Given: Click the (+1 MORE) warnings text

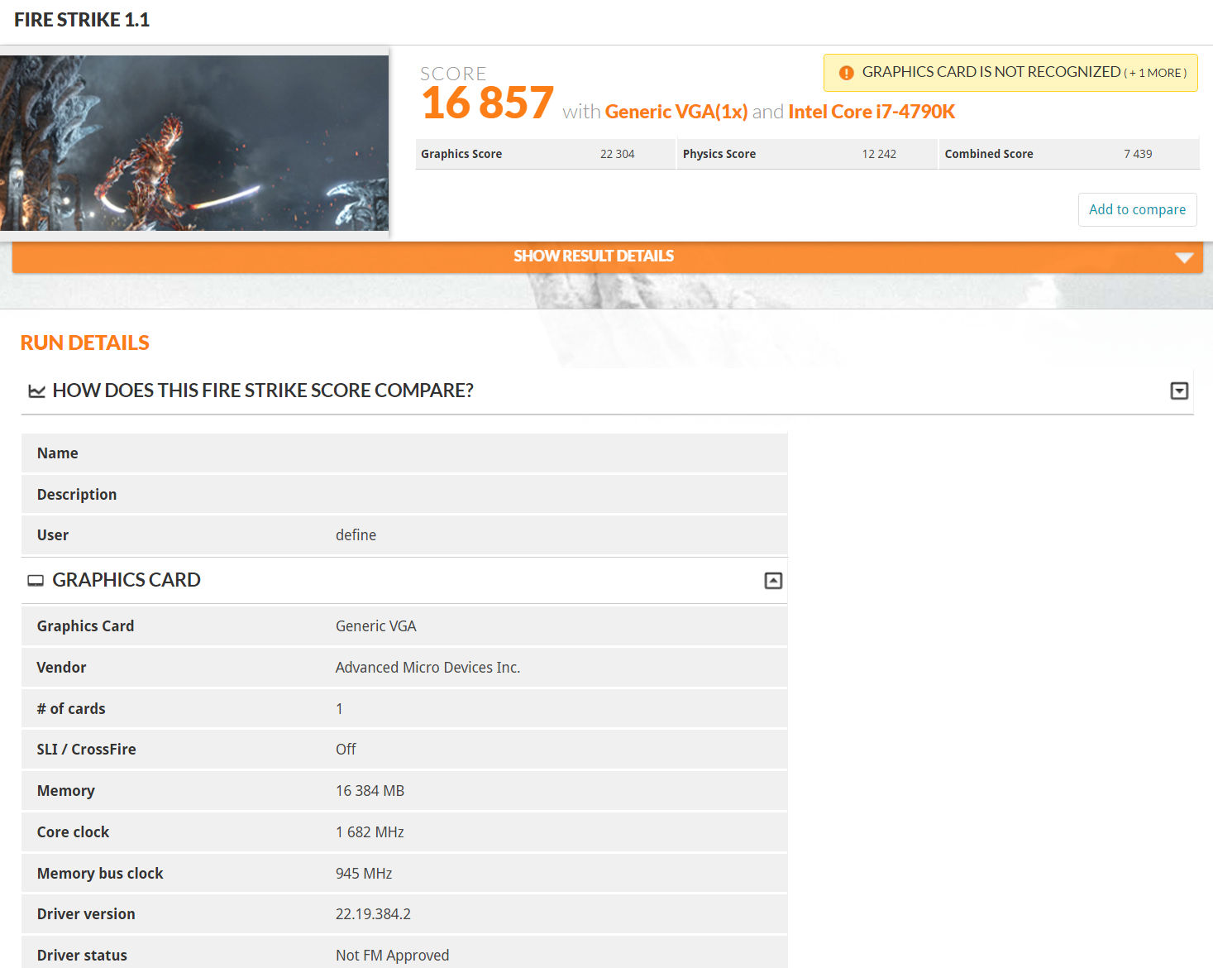Looking at the screenshot, I should (1155, 73).
